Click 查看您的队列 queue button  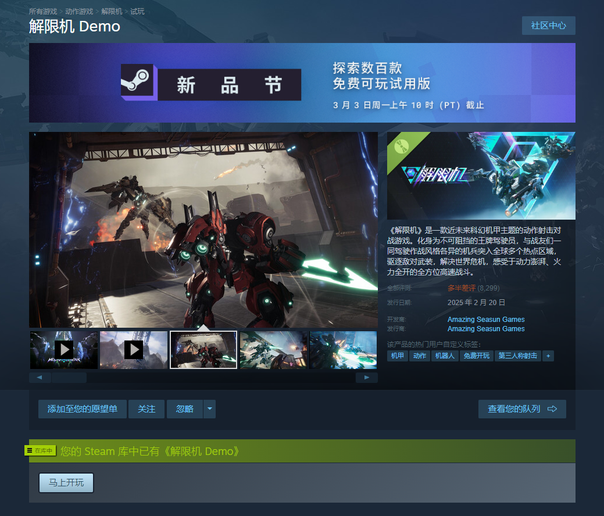pos(523,409)
